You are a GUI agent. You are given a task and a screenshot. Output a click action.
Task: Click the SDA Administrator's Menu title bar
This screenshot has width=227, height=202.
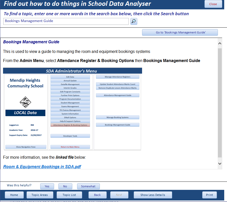[x=72, y=71]
